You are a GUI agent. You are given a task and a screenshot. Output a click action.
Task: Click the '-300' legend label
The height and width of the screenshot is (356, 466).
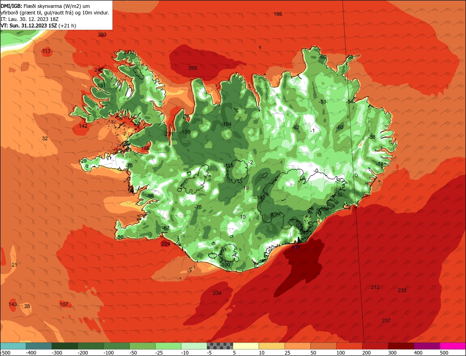pyautogui.click(x=57, y=353)
